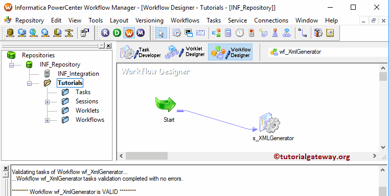
Task: Select the Start task in workspace
Action: pos(166,104)
